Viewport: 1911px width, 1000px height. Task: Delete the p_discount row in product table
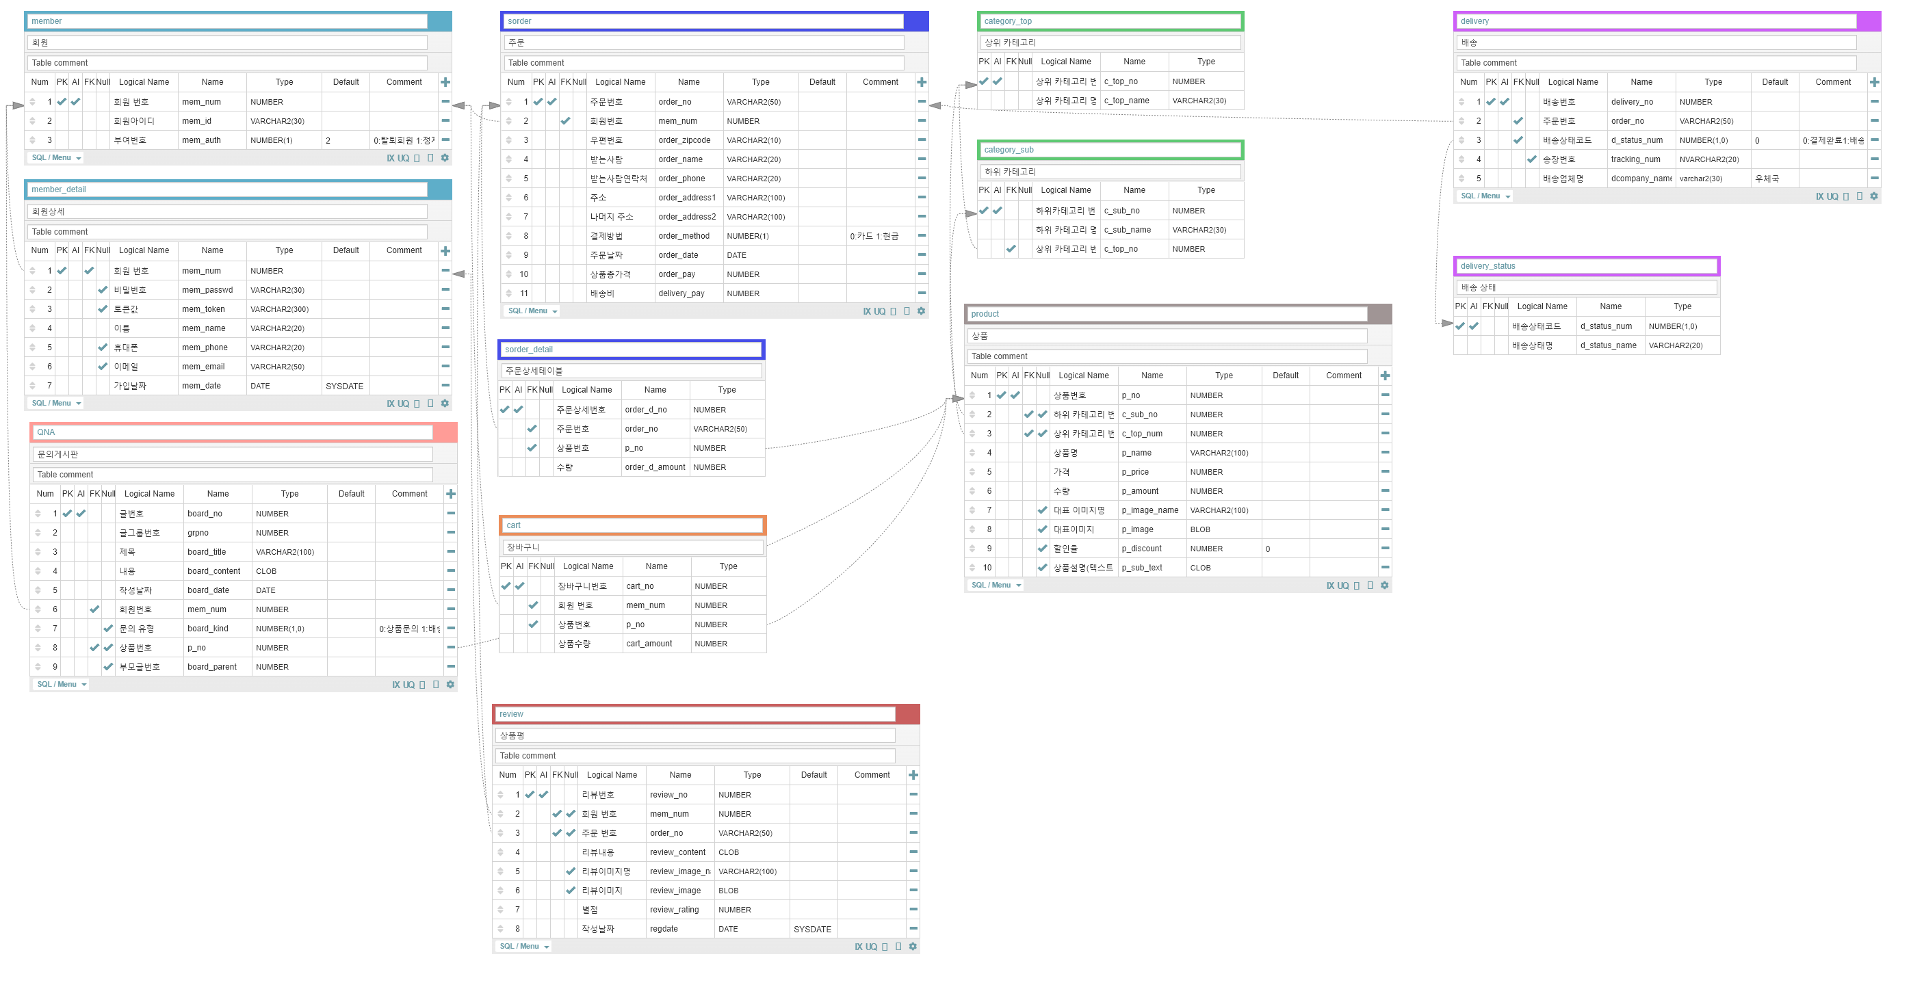click(x=1385, y=549)
